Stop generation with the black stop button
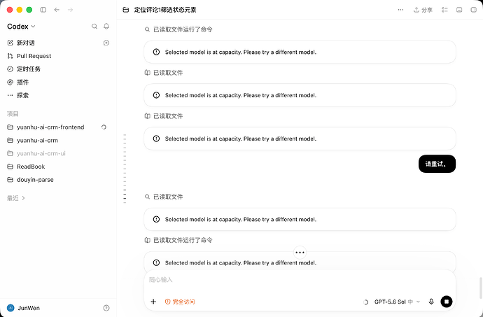The width and height of the screenshot is (483, 317). (447, 302)
